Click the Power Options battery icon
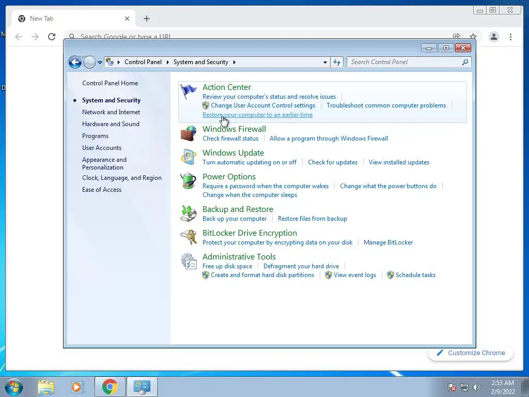Image resolution: width=529 pixels, height=397 pixels. point(188,181)
